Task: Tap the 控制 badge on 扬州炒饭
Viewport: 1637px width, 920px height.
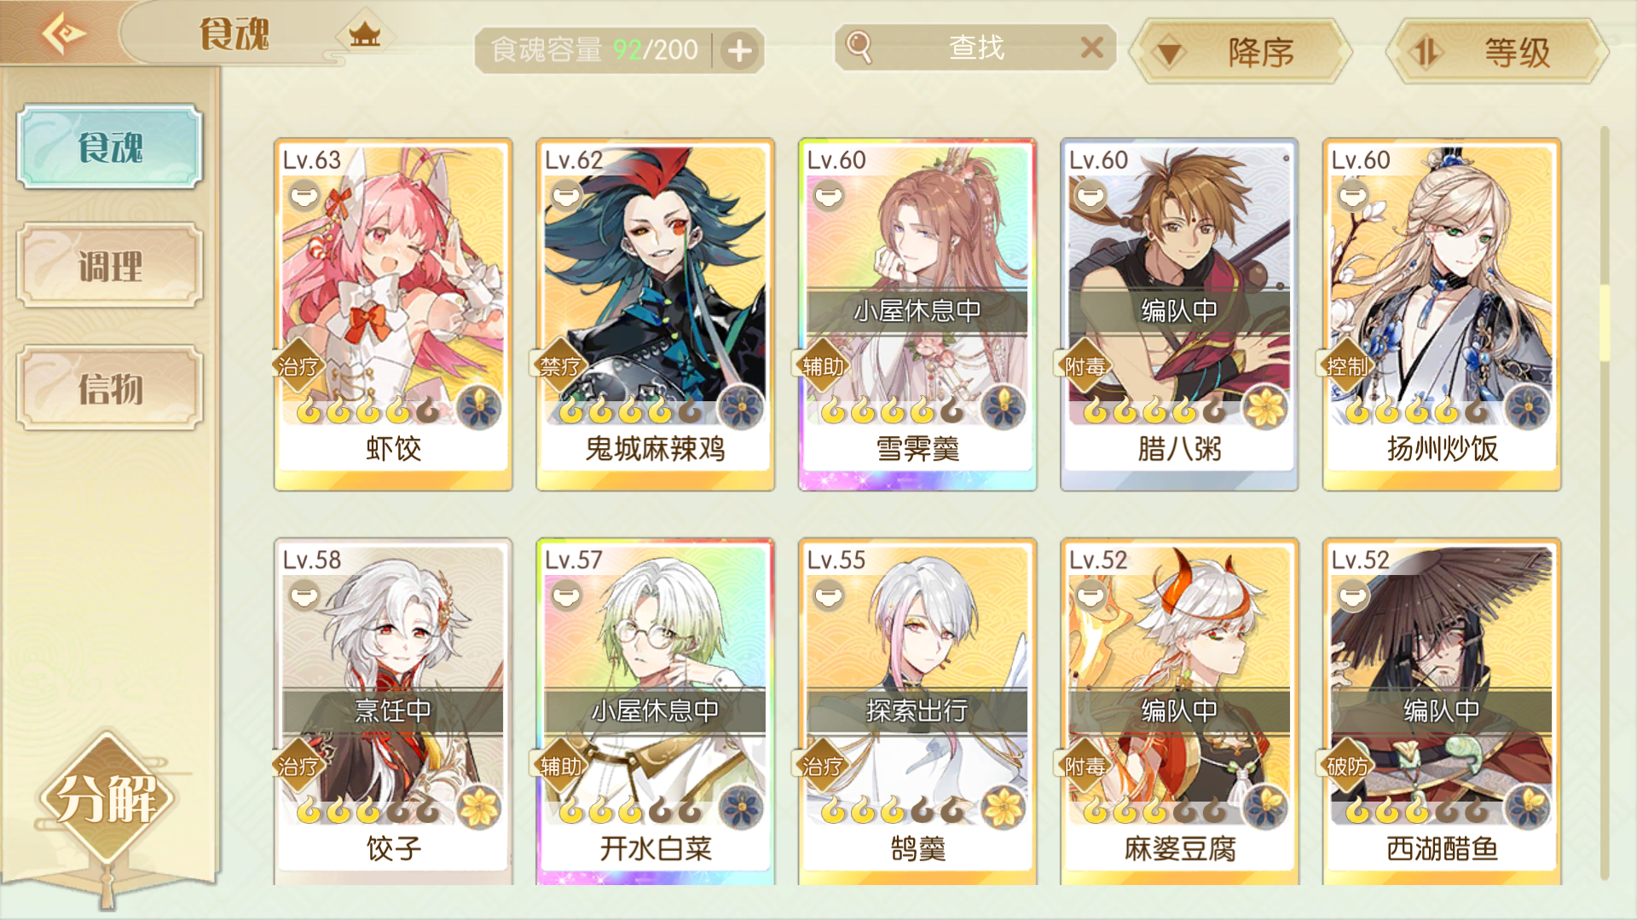Action: tap(1346, 366)
